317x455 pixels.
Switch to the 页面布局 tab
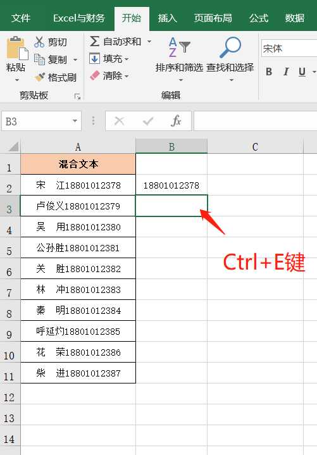(213, 18)
